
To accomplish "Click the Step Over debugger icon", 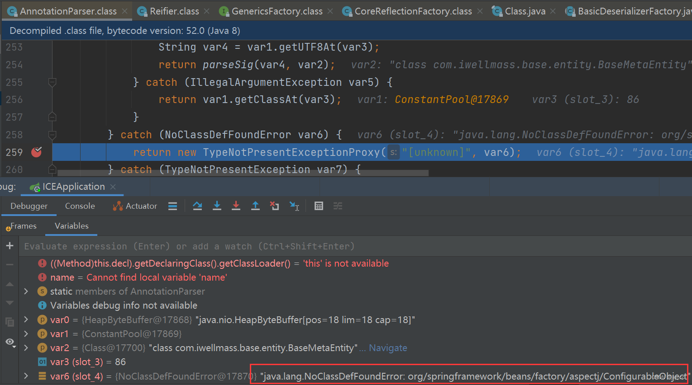I will tap(197, 206).
